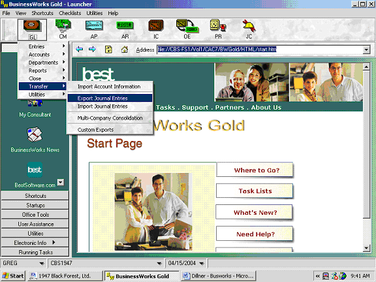The height and width of the screenshot is (282, 376).
Task: Open the File menu
Action: (7, 13)
